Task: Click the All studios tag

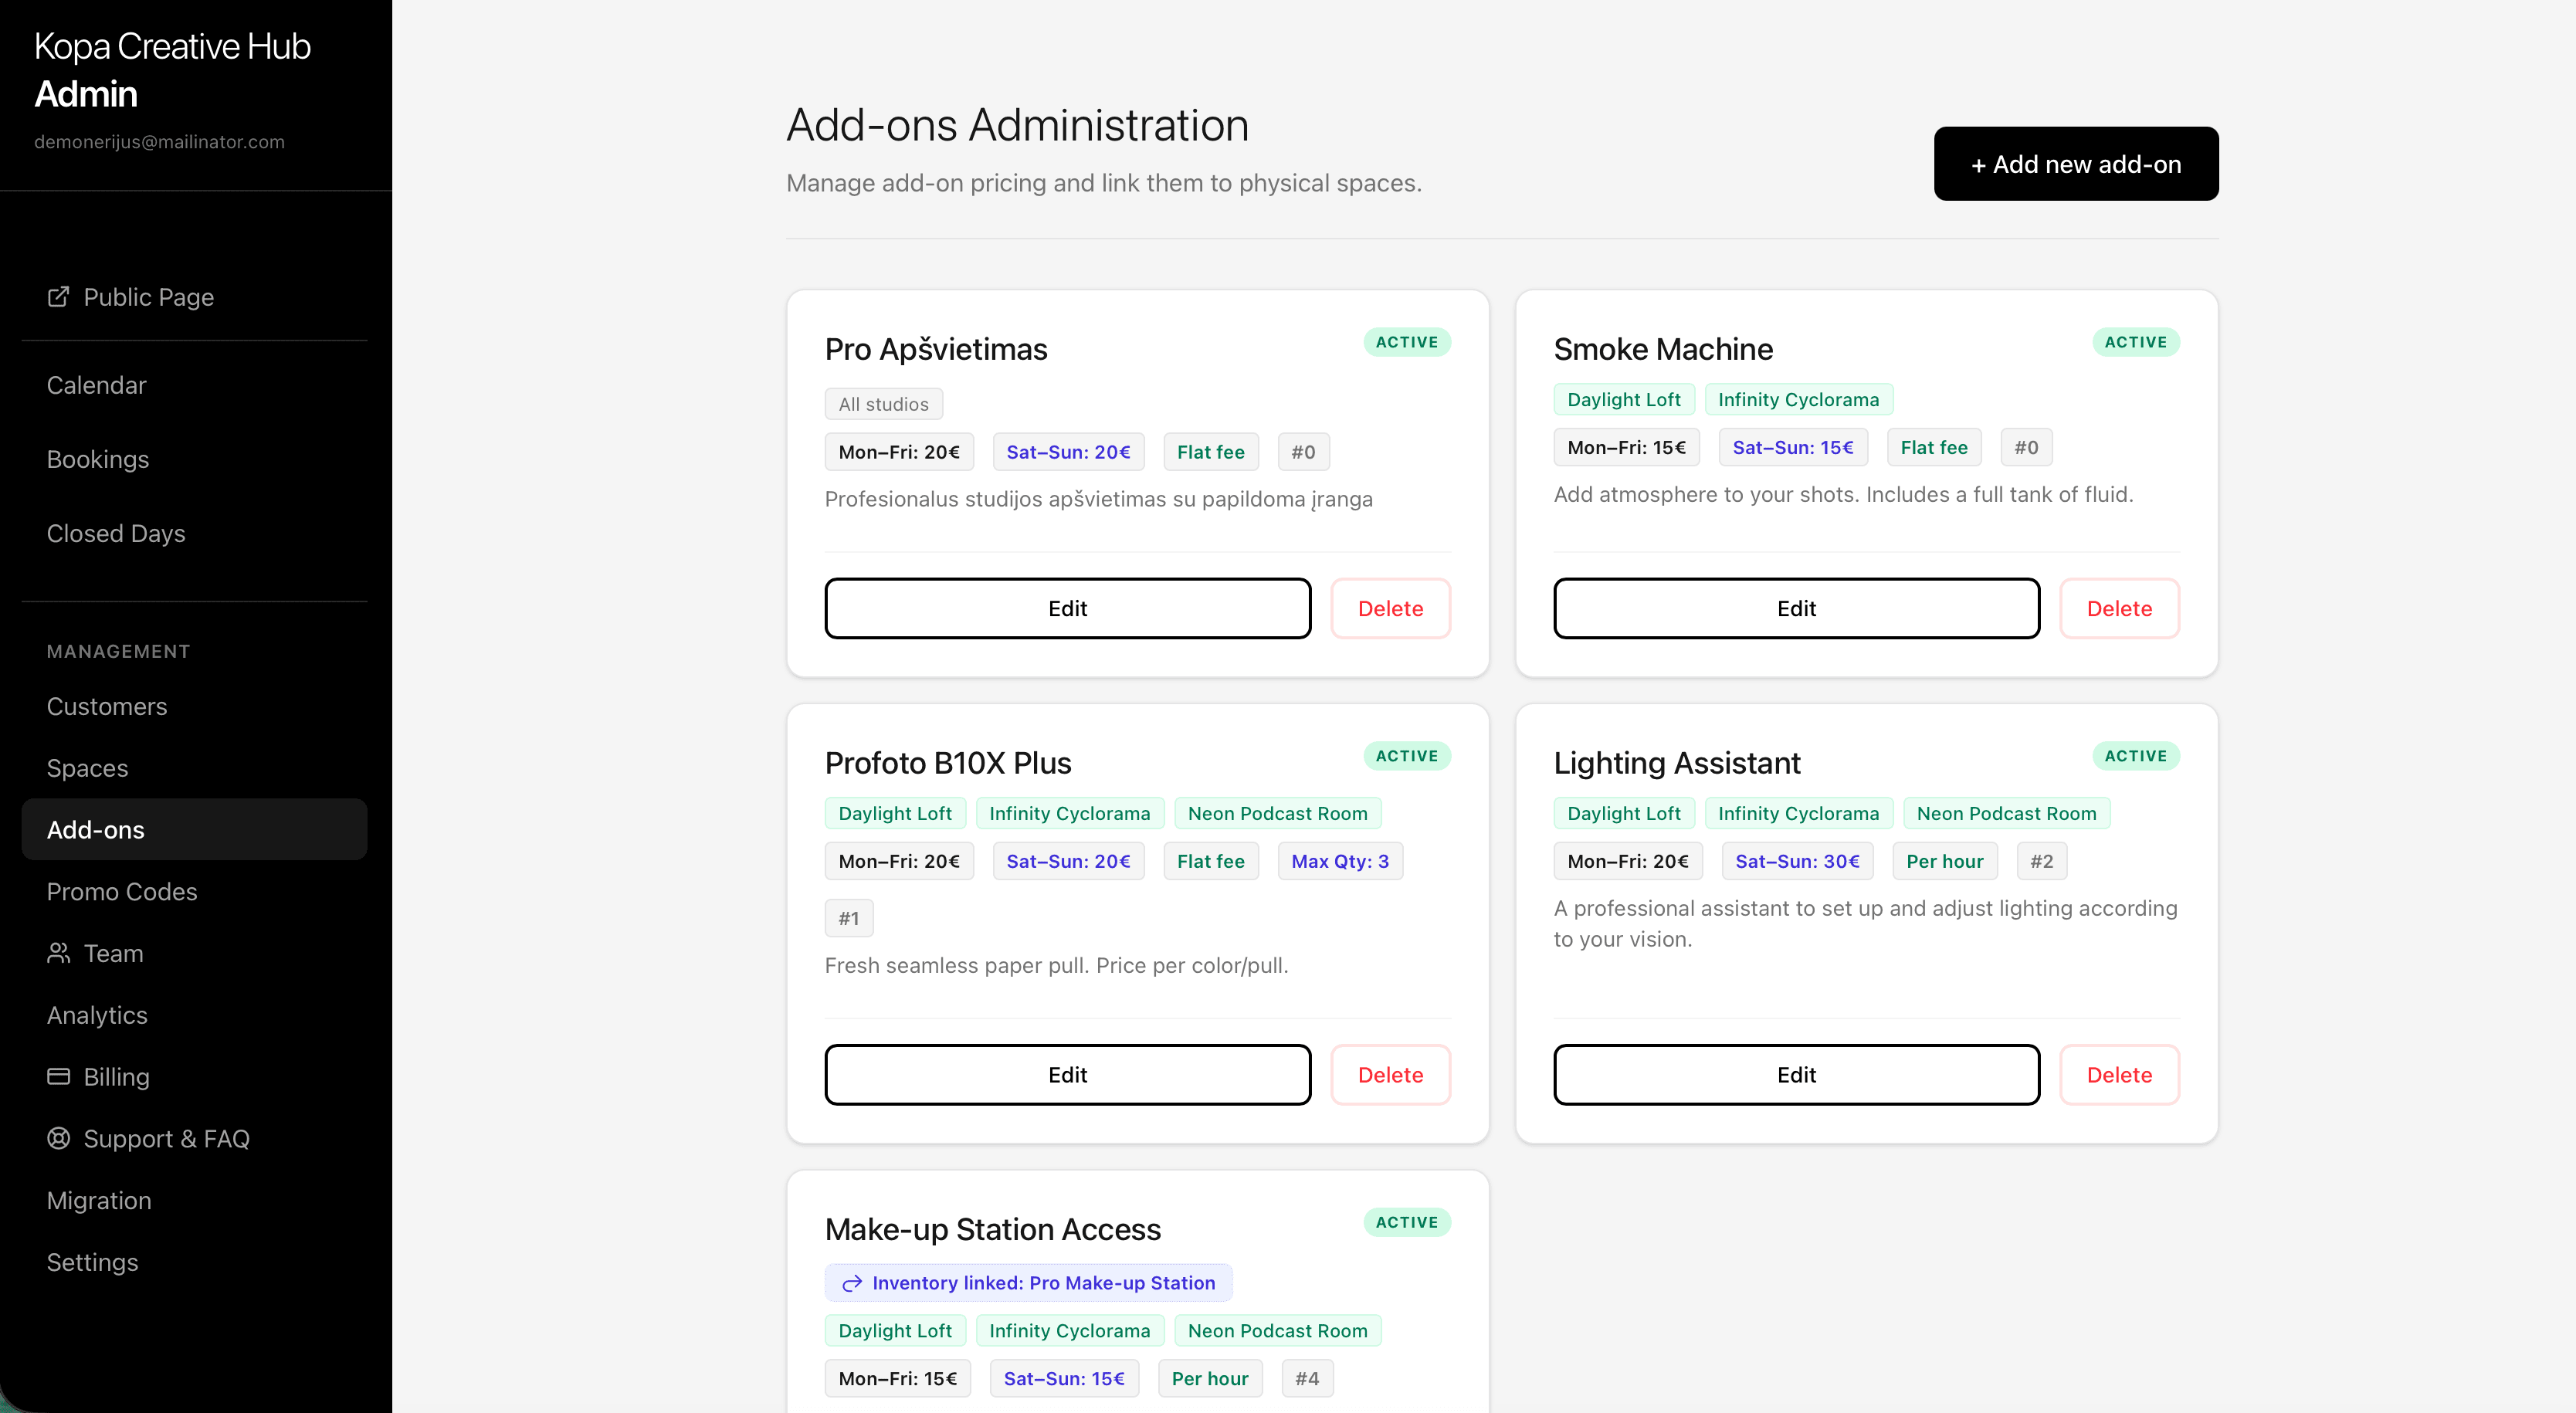Action: [883, 404]
